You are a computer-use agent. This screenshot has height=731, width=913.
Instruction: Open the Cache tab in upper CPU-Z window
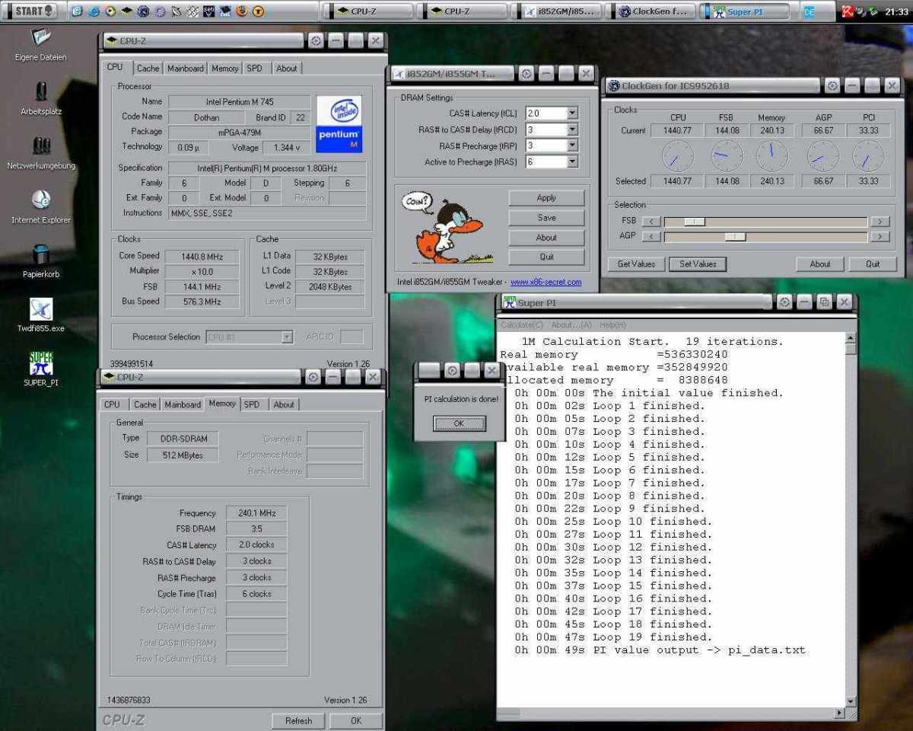(148, 69)
